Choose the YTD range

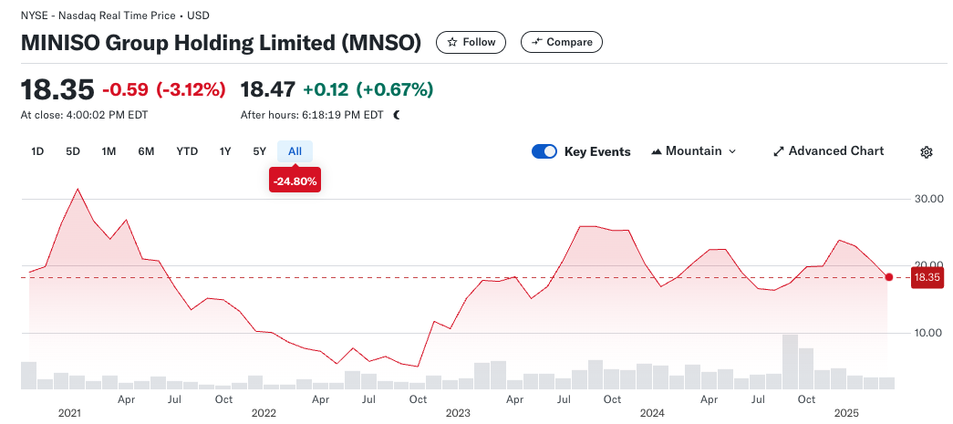187,151
